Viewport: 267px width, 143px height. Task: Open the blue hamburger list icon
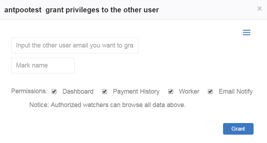[247, 32]
